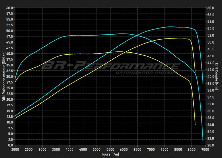The width and height of the screenshot is (222, 158).
Task: Click where the two cyan curves intersect
Action: 137,35
